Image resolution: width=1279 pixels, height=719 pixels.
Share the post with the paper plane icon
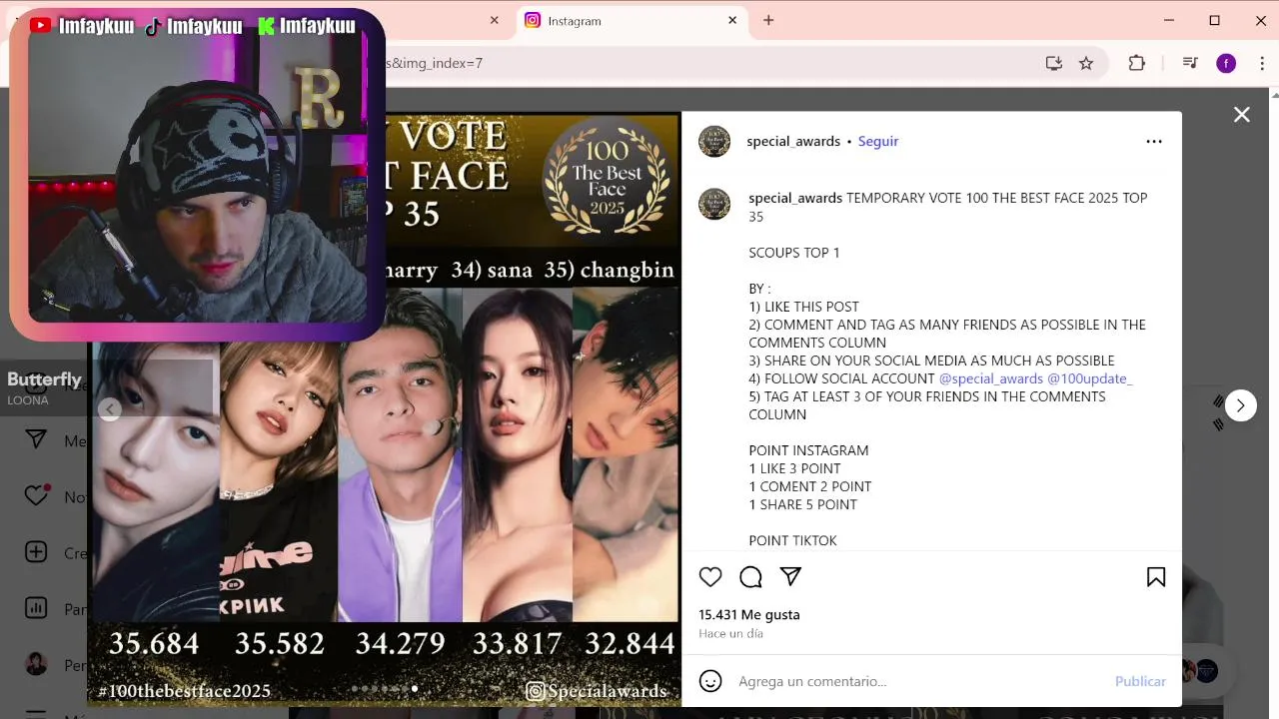tap(790, 576)
